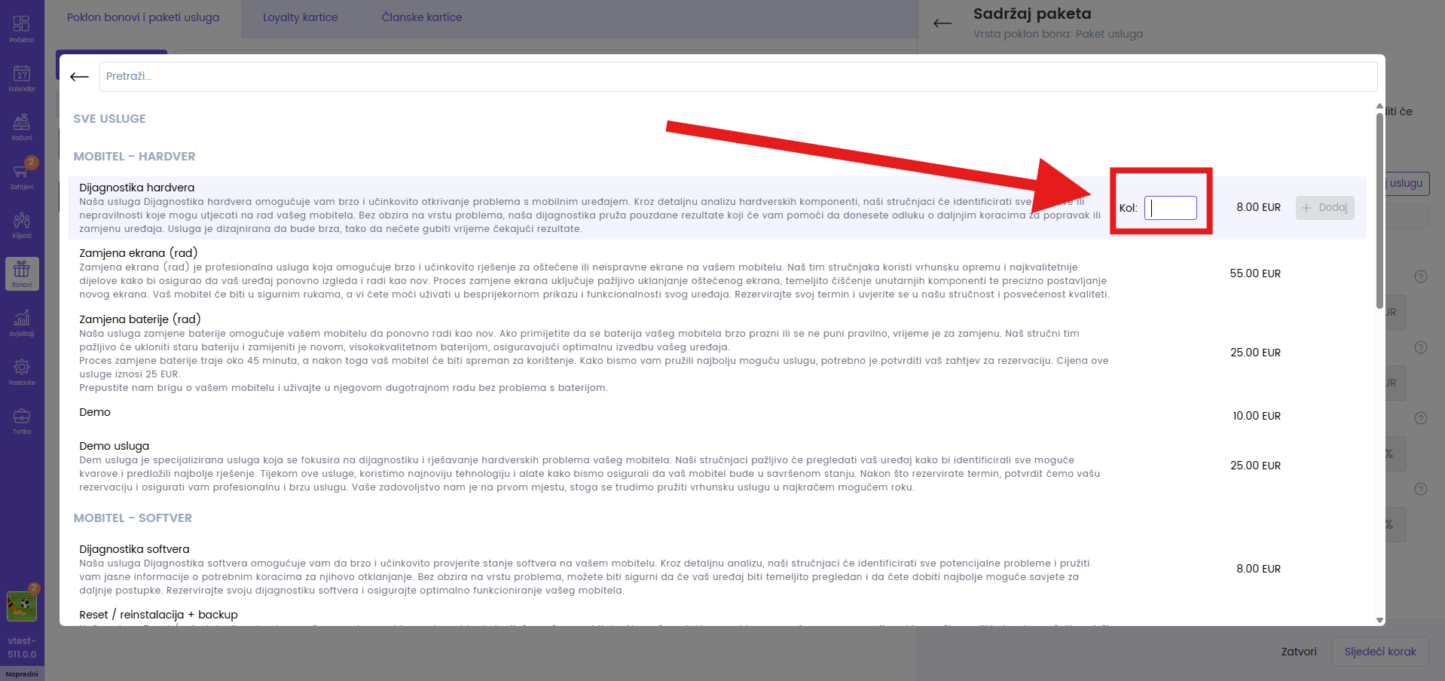
Task: Click the Dodaj button for Dijagnostika hardvera
Action: pyautogui.click(x=1324, y=208)
